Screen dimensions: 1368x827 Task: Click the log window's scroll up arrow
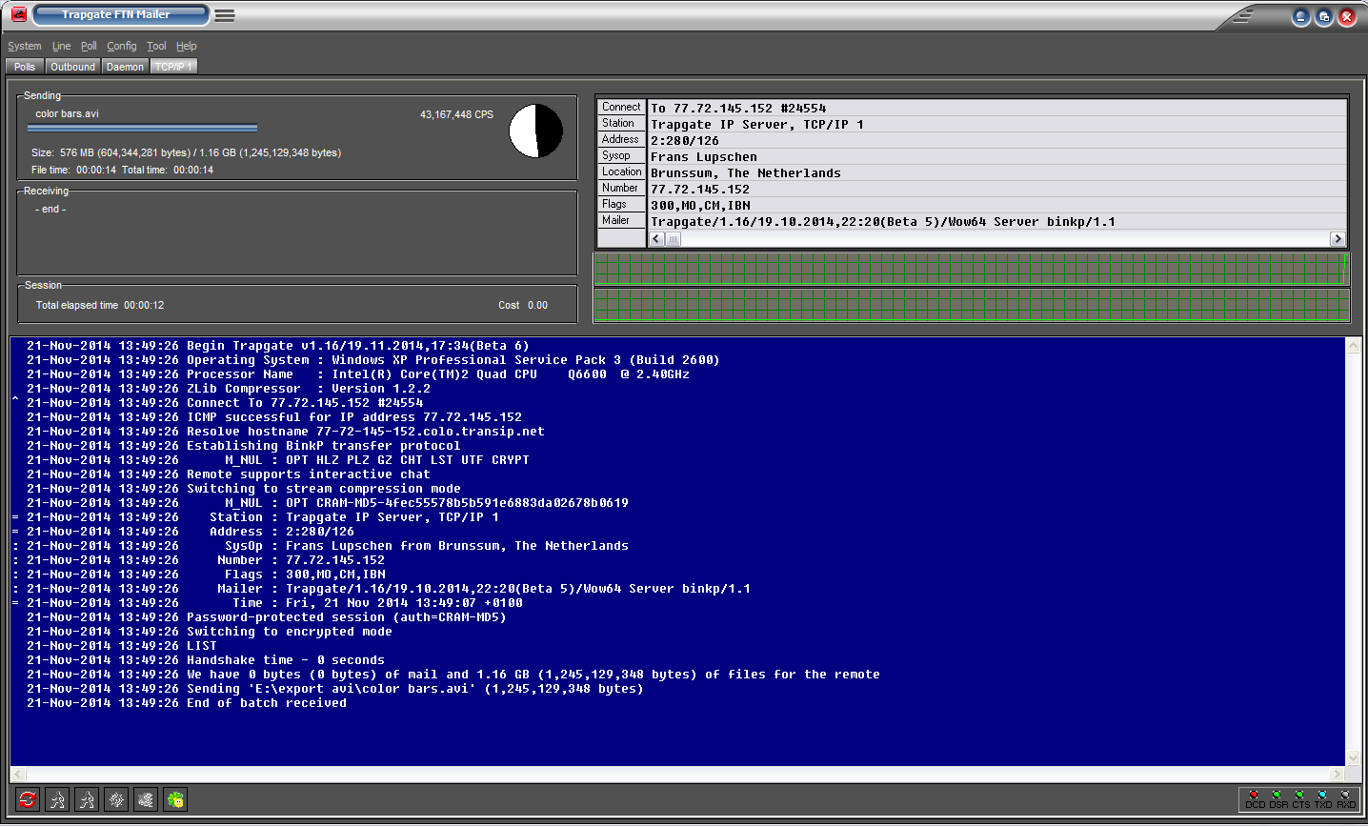[x=1353, y=347]
